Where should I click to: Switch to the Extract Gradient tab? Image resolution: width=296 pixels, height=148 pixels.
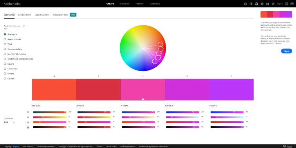coord(42,15)
